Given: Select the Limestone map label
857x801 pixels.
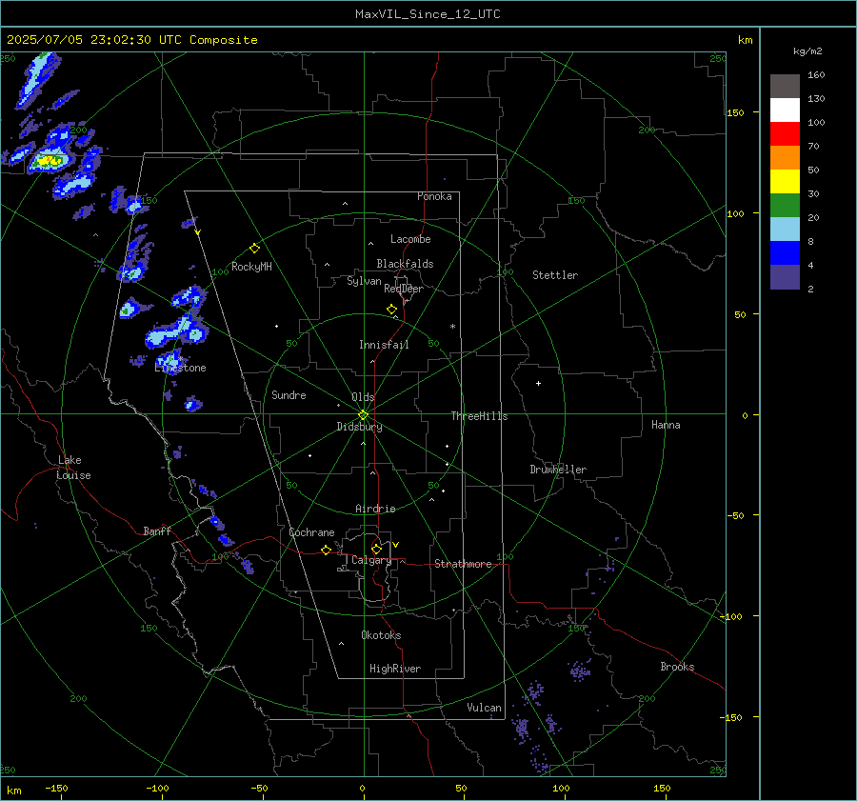Looking at the screenshot, I should click(x=180, y=368).
